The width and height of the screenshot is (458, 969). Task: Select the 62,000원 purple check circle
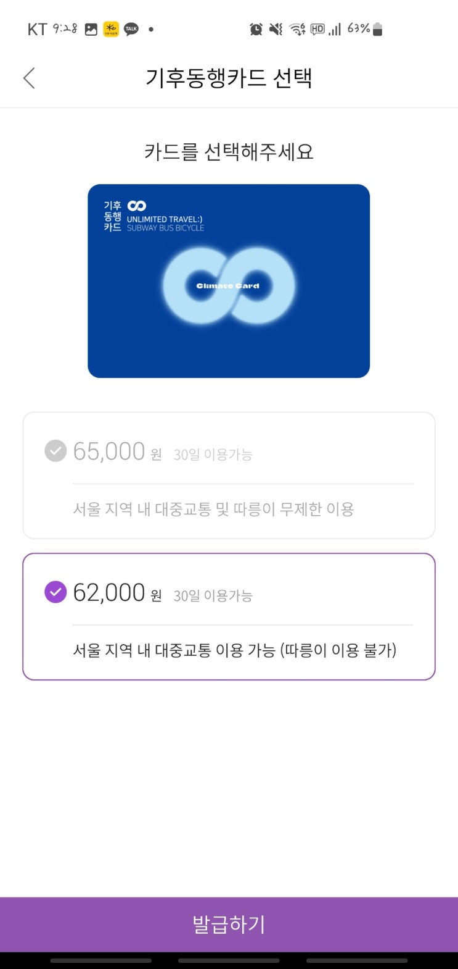coord(55,592)
